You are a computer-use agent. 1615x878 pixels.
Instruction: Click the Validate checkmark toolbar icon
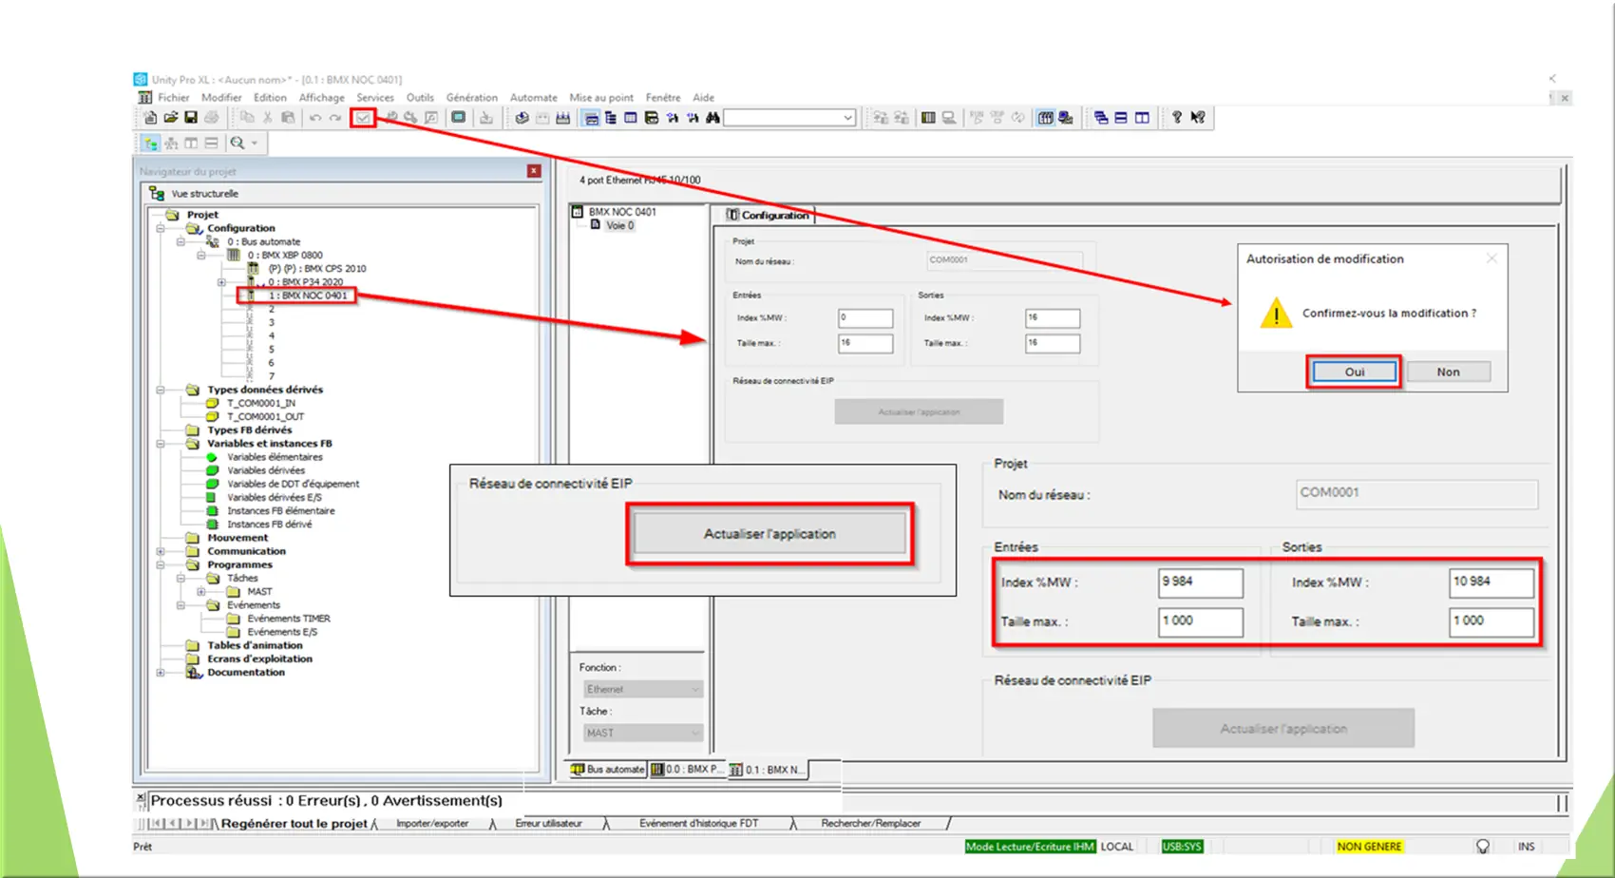coord(363,118)
